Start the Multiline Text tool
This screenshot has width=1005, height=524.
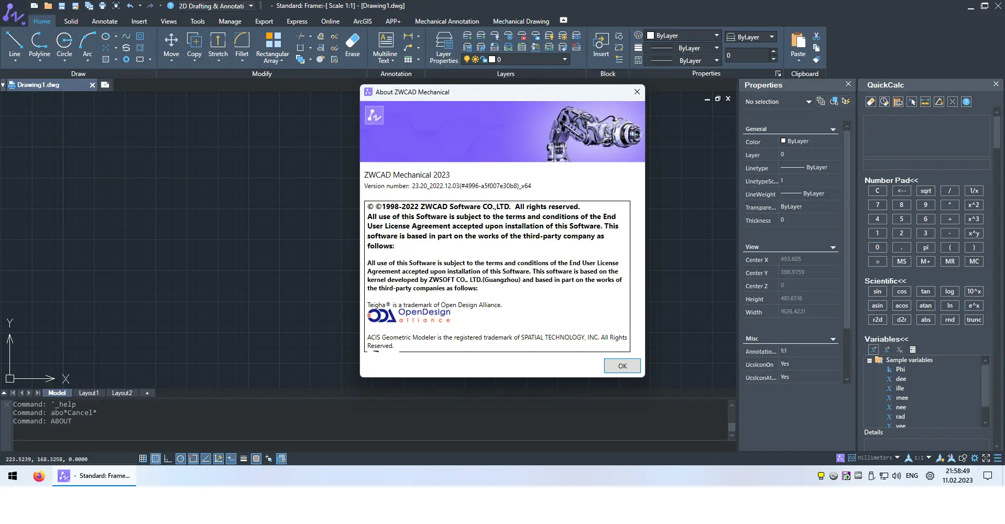[x=385, y=47]
